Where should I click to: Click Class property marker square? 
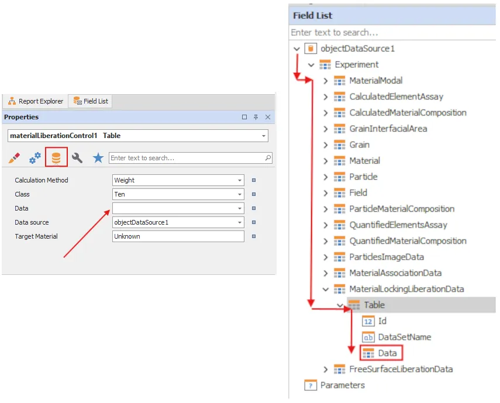coord(254,194)
